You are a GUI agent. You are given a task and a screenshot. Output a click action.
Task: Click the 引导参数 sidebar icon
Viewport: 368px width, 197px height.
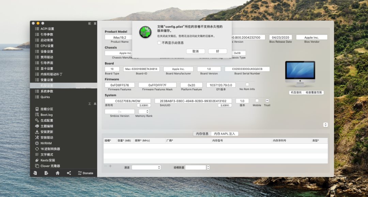point(37,34)
